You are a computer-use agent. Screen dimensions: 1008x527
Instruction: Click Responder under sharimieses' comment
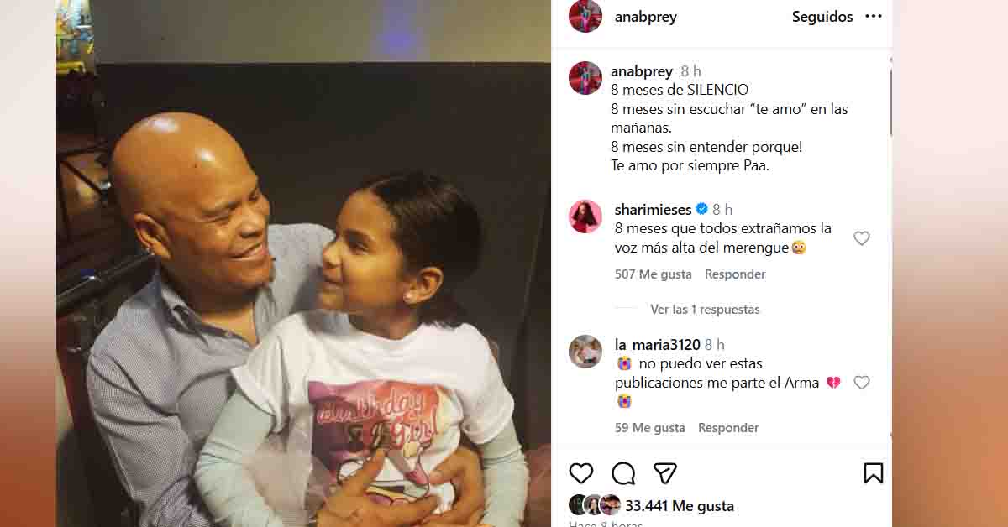click(x=735, y=274)
